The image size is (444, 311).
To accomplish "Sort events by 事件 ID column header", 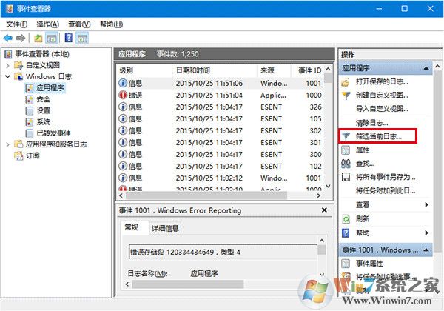I will coord(308,70).
